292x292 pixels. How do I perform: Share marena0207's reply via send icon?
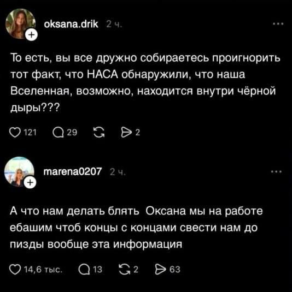click(x=160, y=270)
